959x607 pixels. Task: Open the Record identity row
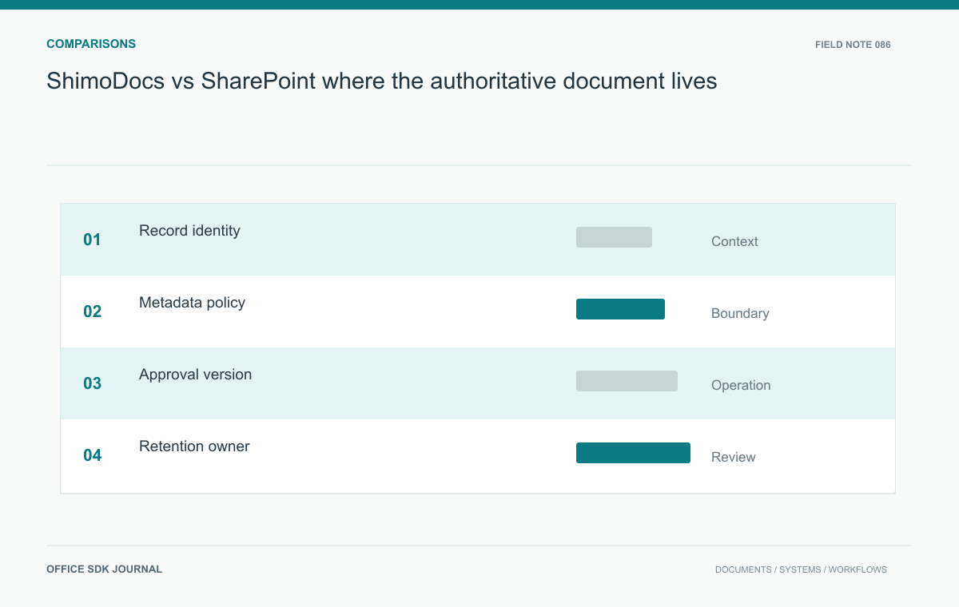point(478,240)
